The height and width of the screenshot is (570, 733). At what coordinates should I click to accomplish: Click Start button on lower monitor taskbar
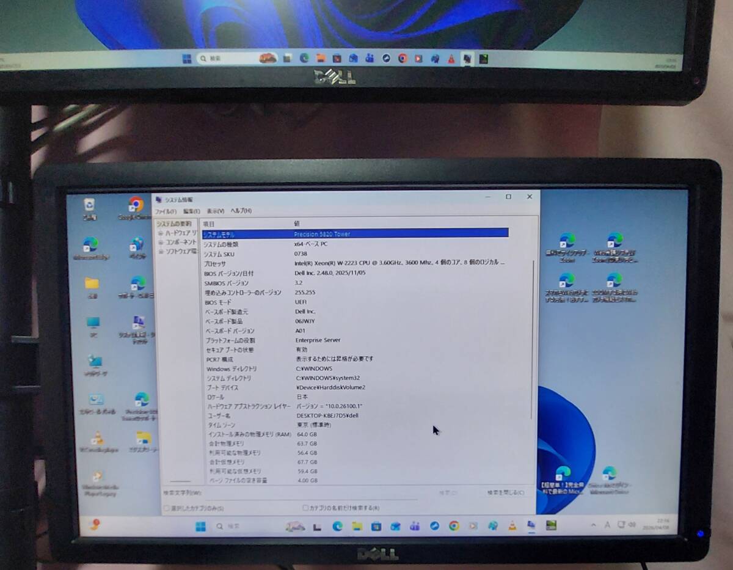[200, 527]
